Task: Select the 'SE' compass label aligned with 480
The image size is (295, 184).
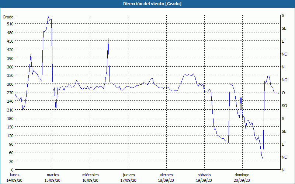Action: (x=284, y=28)
